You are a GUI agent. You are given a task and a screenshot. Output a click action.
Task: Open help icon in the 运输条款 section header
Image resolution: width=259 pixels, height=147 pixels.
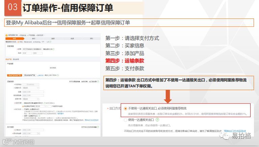point(98,81)
